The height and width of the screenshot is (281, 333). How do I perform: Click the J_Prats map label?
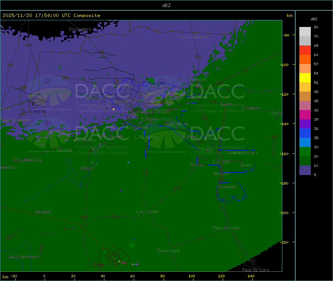[205, 150]
